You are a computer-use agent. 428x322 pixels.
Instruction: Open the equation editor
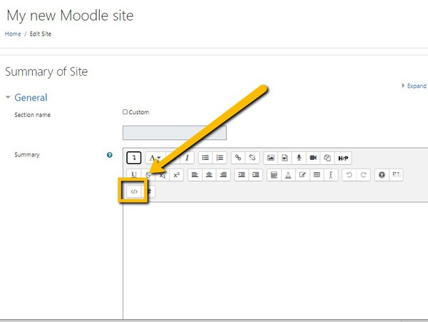coord(273,175)
